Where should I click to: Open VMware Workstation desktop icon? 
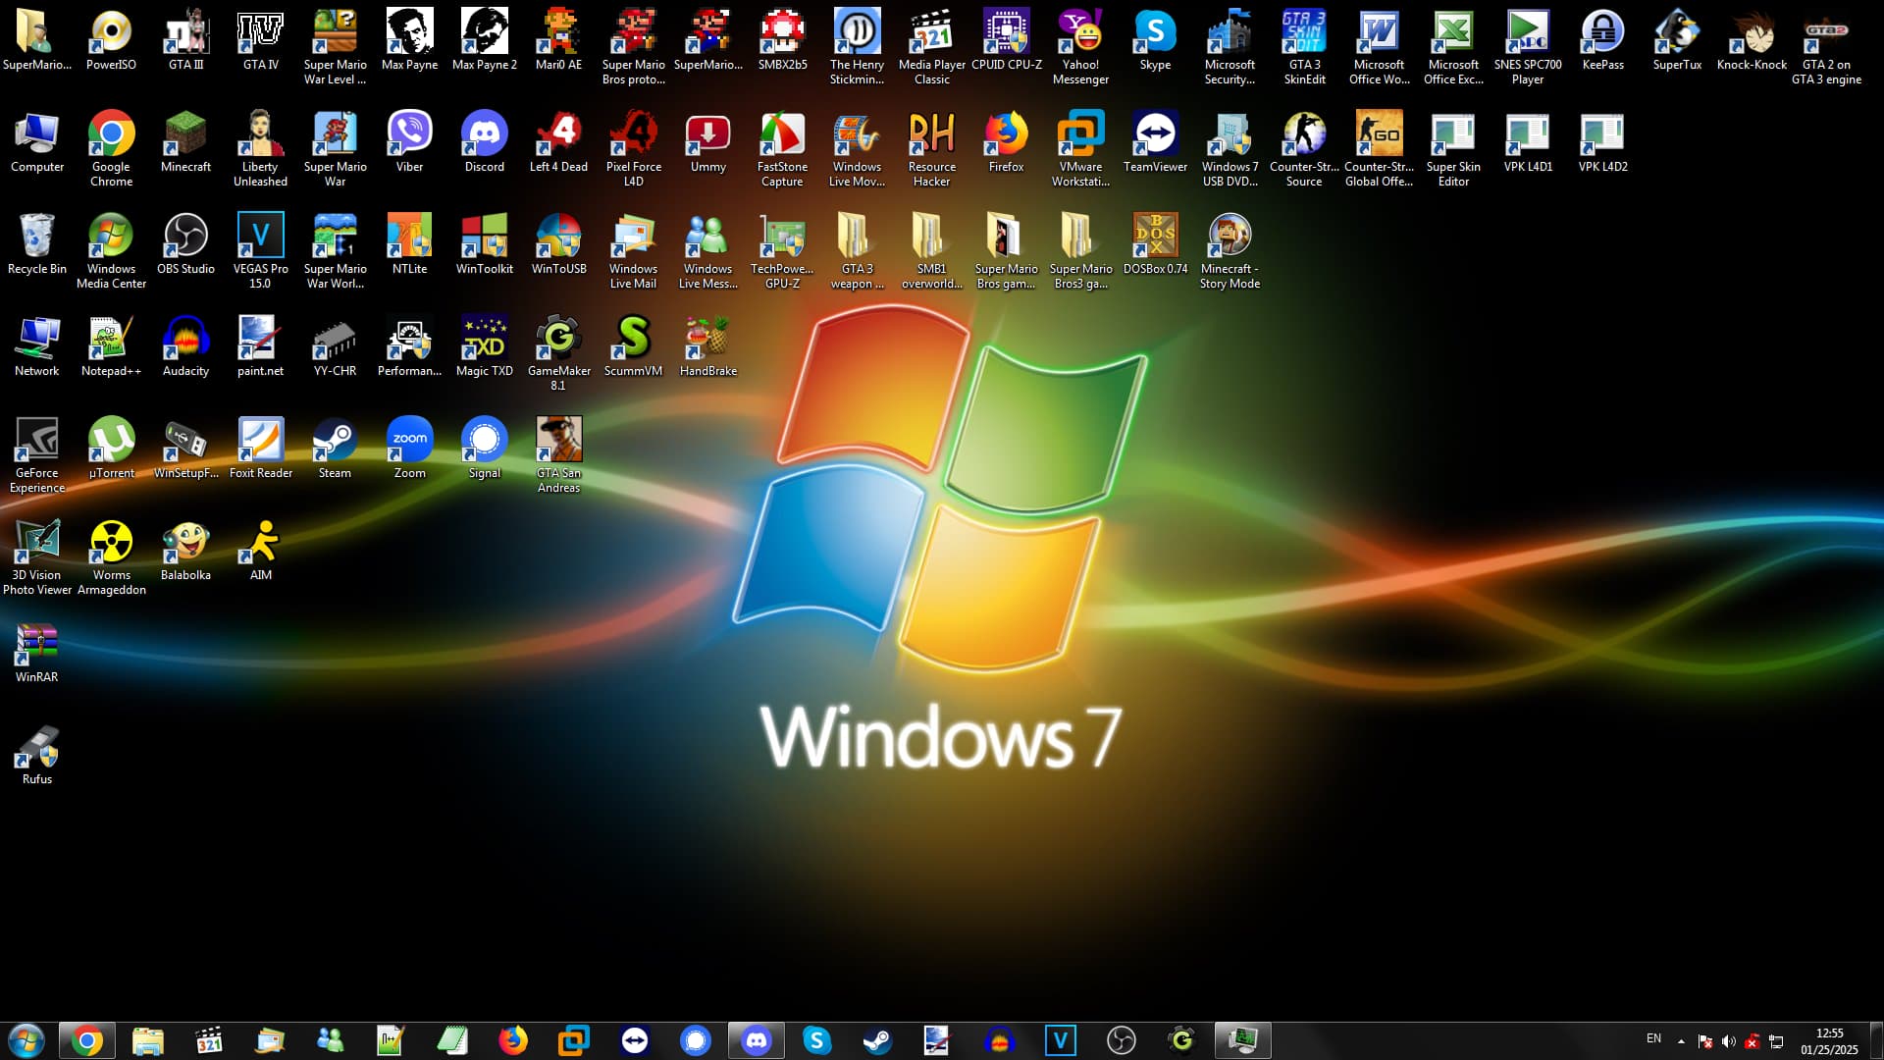pyautogui.click(x=1080, y=149)
